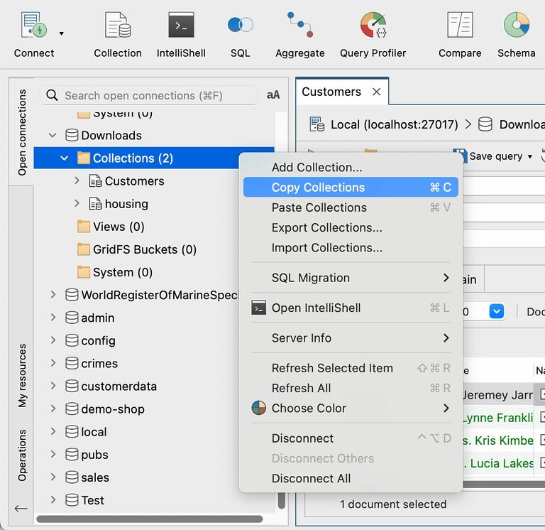The image size is (545, 530).
Task: Choose Export Collections... menu entry
Action: click(326, 227)
